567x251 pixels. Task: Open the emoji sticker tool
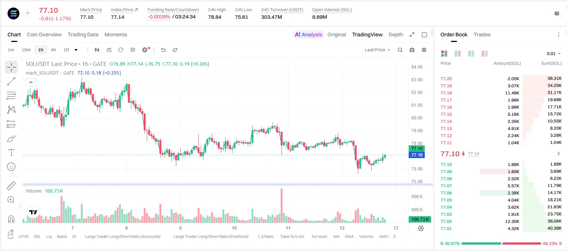click(11, 167)
